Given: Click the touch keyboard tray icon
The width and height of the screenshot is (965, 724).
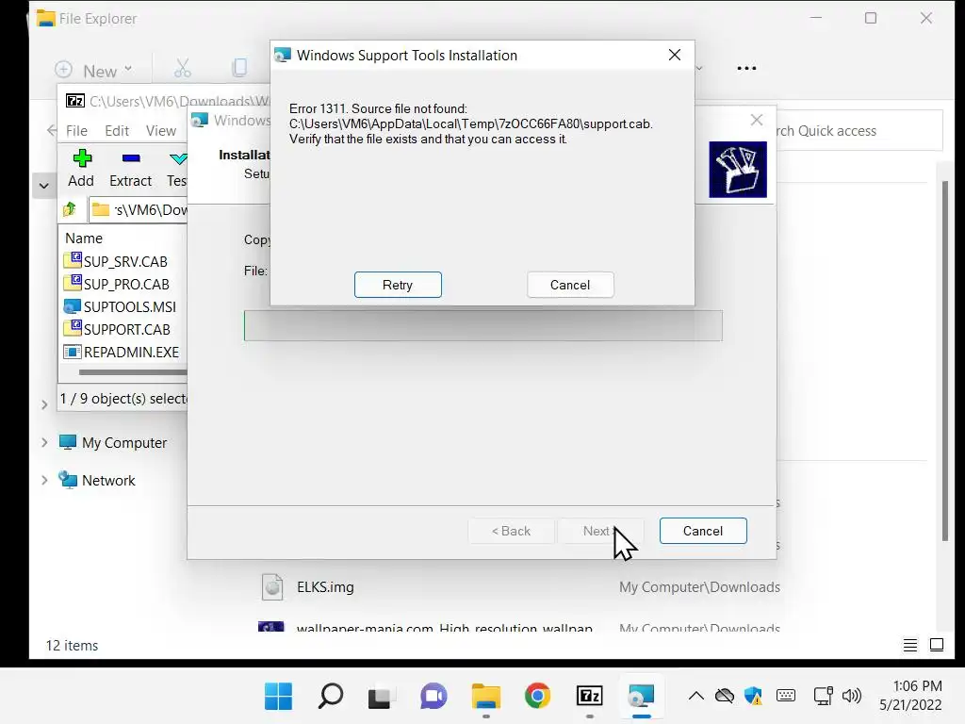Looking at the screenshot, I should [x=786, y=697].
